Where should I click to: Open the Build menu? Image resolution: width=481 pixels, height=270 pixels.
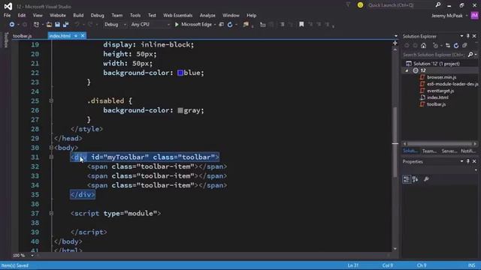pos(78,15)
